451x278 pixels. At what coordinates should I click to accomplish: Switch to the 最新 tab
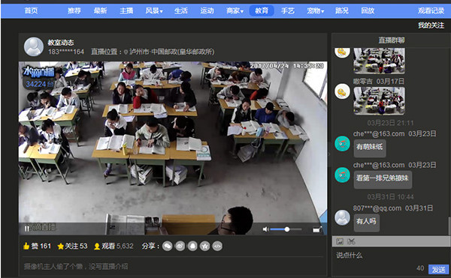point(101,11)
